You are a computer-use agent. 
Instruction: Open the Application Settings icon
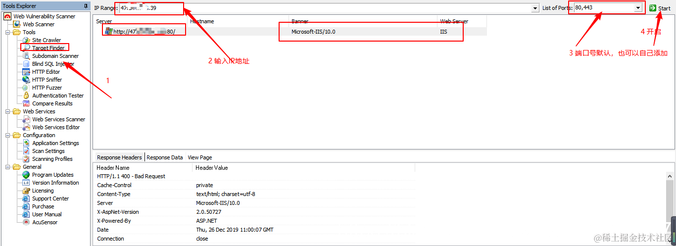pos(26,143)
